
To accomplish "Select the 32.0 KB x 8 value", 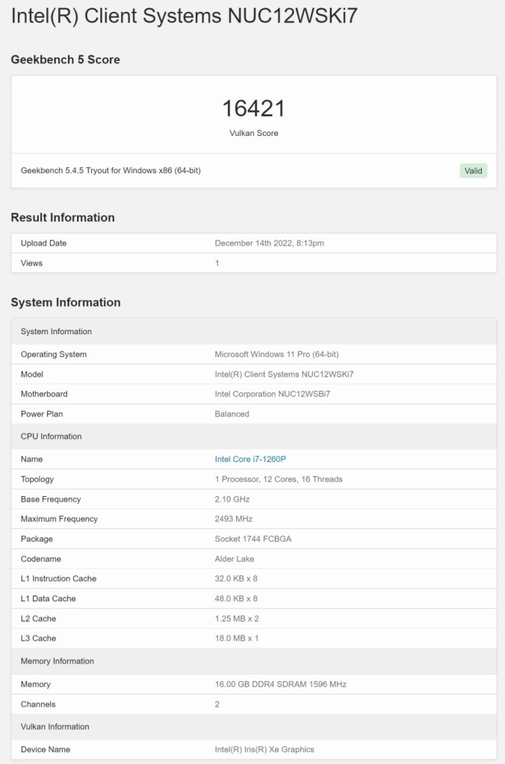I will 236,579.
